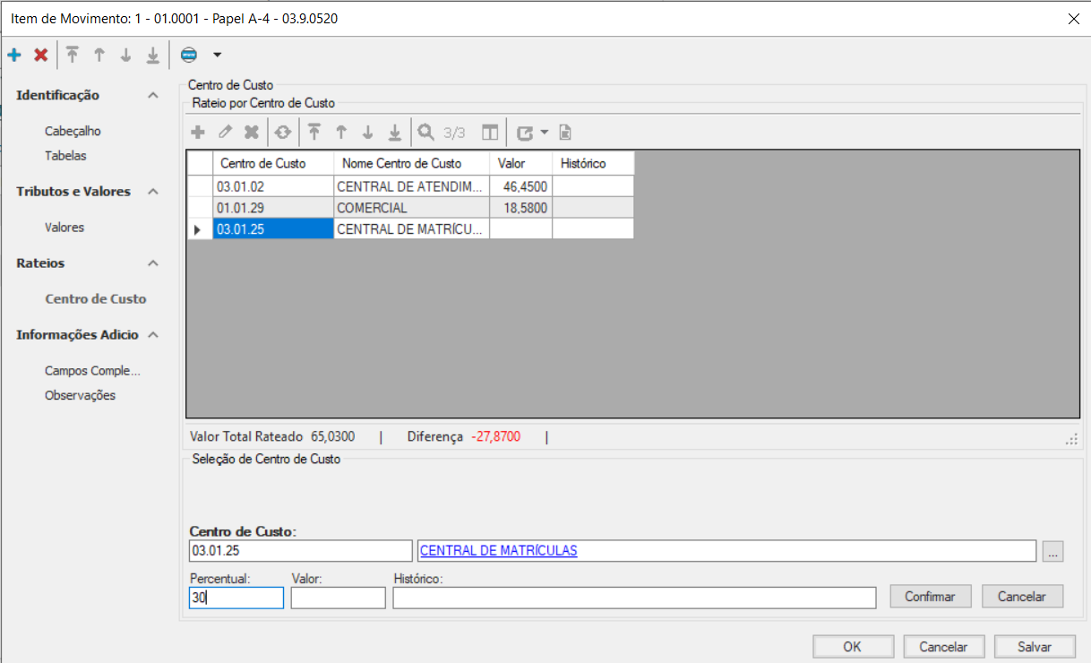Click the red X delete item icon
This screenshot has height=663, width=1091.
click(40, 56)
